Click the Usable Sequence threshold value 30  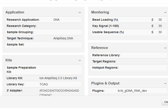click(x=160, y=32)
